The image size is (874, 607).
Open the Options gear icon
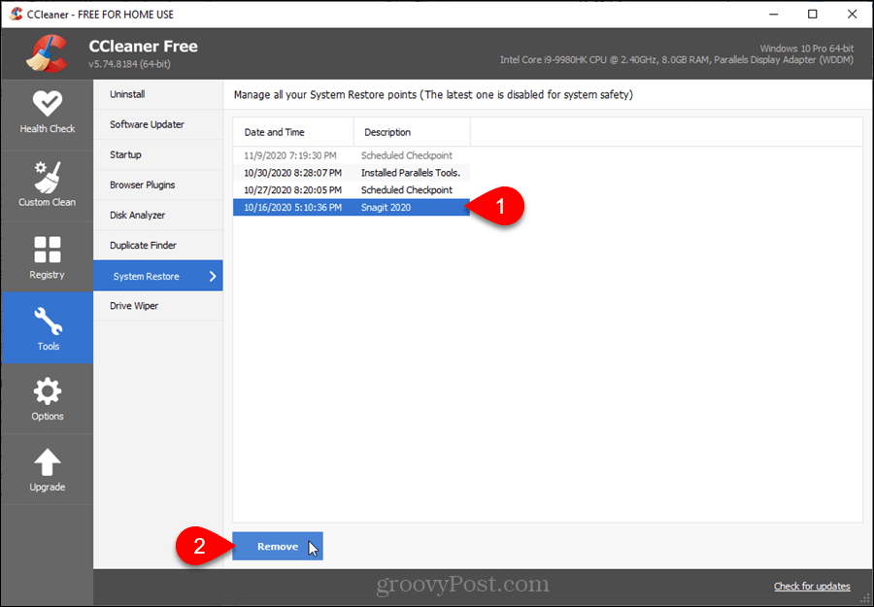coord(48,391)
